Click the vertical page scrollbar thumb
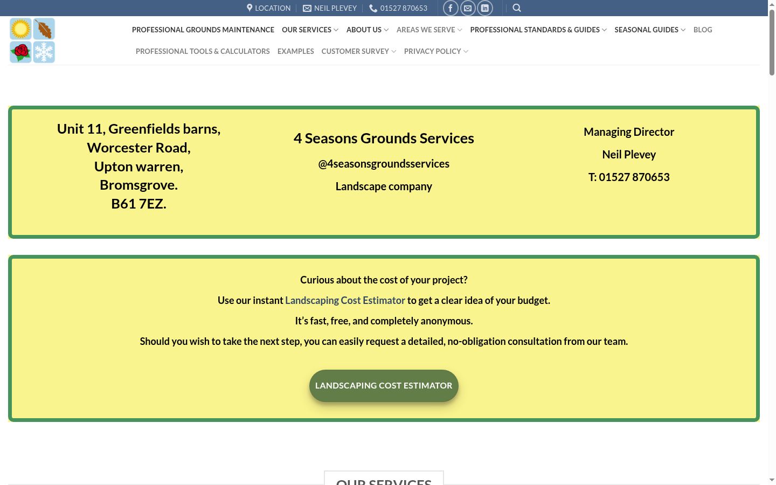The height and width of the screenshot is (485, 776). tap(772, 43)
